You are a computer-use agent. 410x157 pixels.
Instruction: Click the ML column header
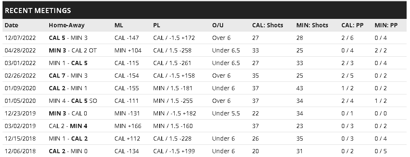click(119, 25)
